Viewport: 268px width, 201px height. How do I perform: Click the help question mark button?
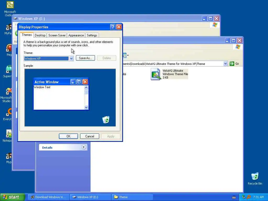(113, 27)
